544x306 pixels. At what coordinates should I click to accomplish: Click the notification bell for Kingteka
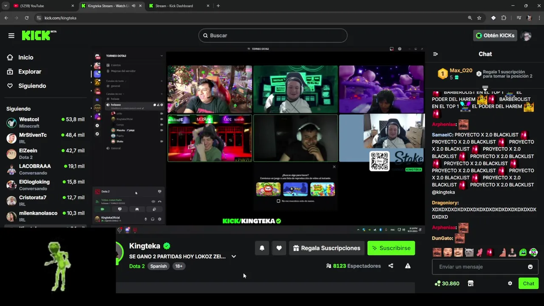[262, 248]
